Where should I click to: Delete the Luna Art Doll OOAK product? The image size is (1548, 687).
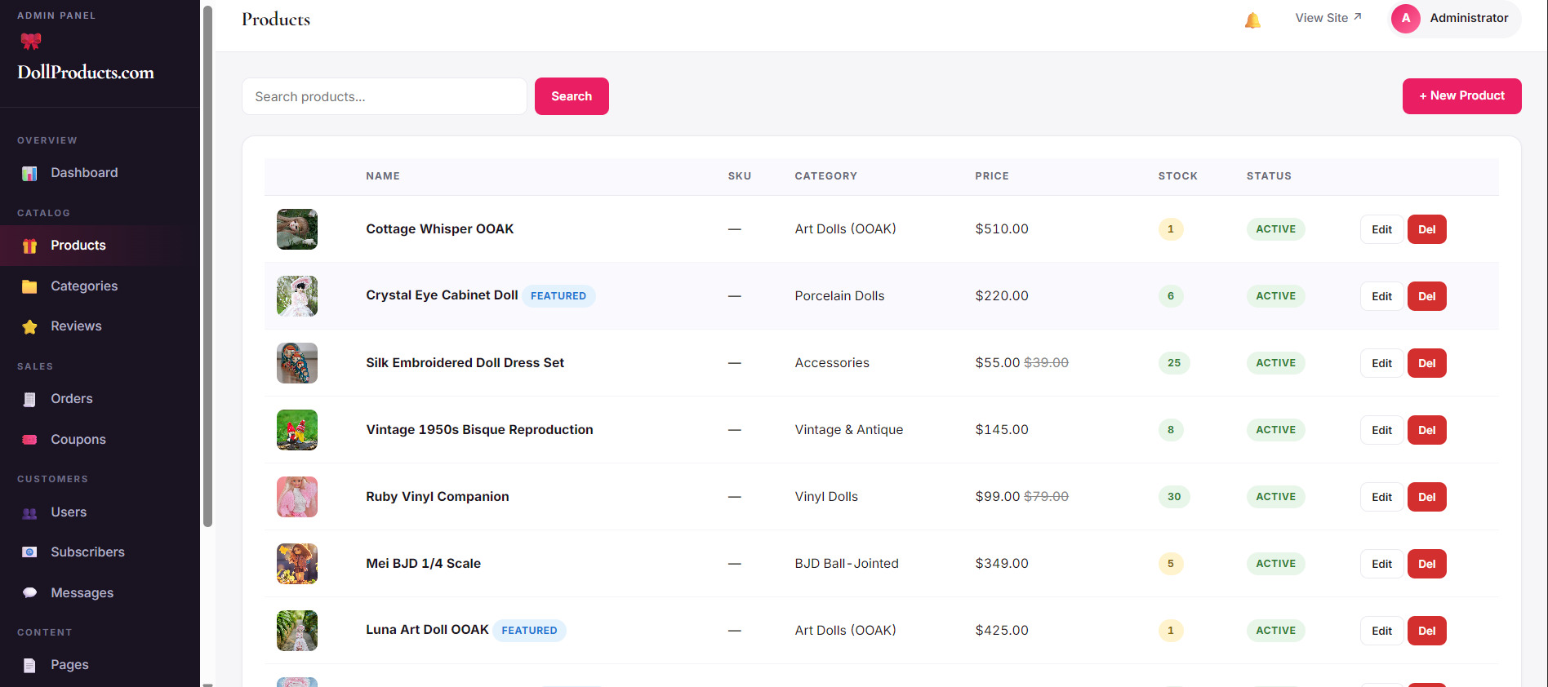click(x=1426, y=631)
